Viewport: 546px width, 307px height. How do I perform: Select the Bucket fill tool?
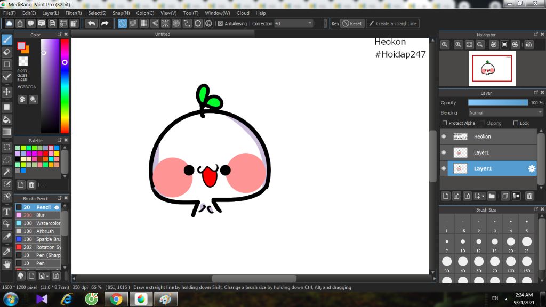pos(6,119)
